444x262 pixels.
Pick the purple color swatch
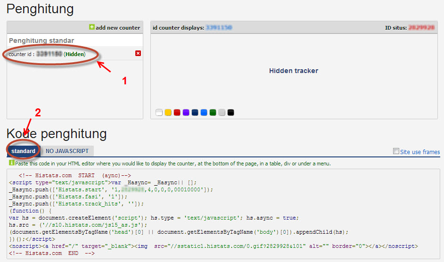coord(186,113)
